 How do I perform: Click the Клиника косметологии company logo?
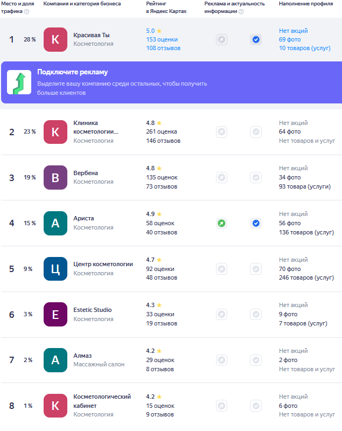pos(55,132)
